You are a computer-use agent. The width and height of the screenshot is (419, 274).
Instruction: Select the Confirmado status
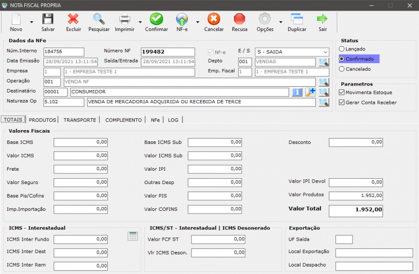coord(359,59)
